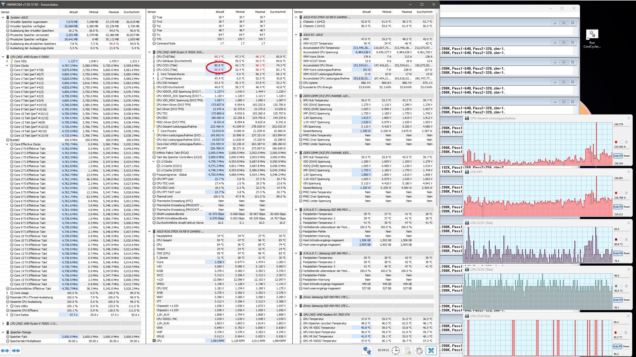Collapse Core Effective Clocks node
The height and width of the screenshot is (357, 636).
point(7,144)
